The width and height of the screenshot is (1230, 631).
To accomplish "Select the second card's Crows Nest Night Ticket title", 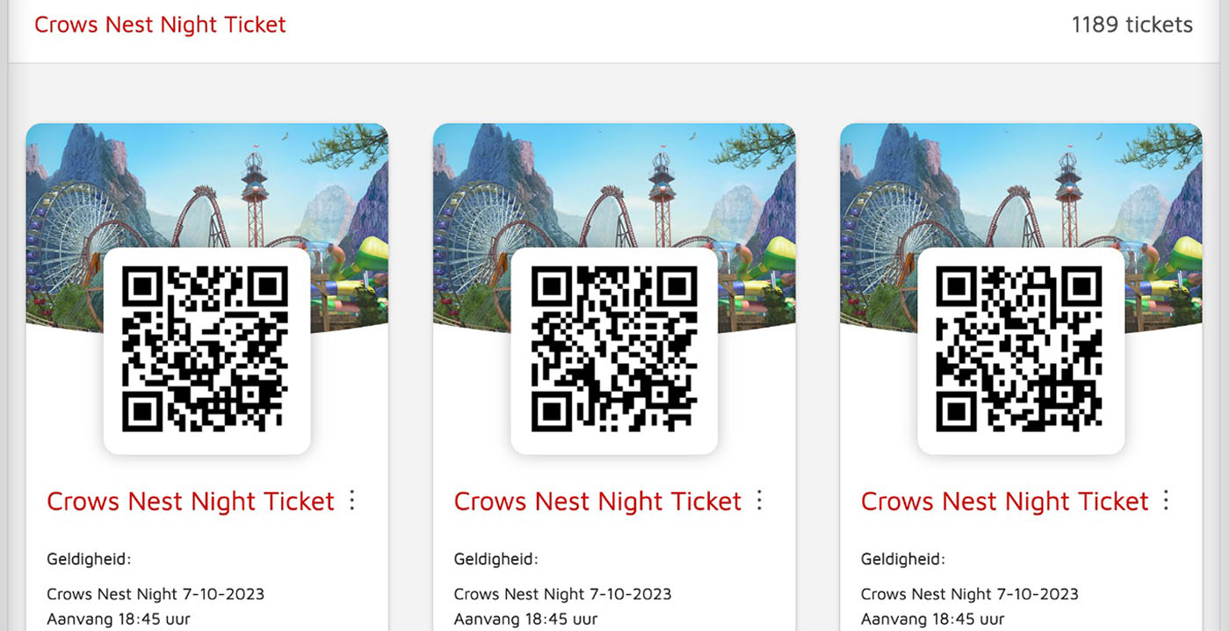I will 597,501.
